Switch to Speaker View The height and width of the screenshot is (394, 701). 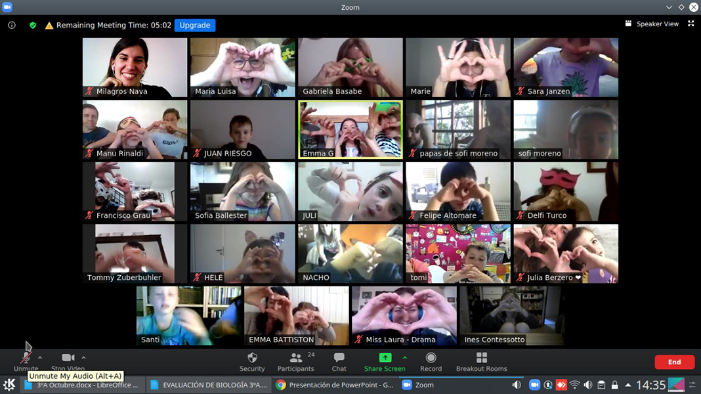click(x=652, y=24)
